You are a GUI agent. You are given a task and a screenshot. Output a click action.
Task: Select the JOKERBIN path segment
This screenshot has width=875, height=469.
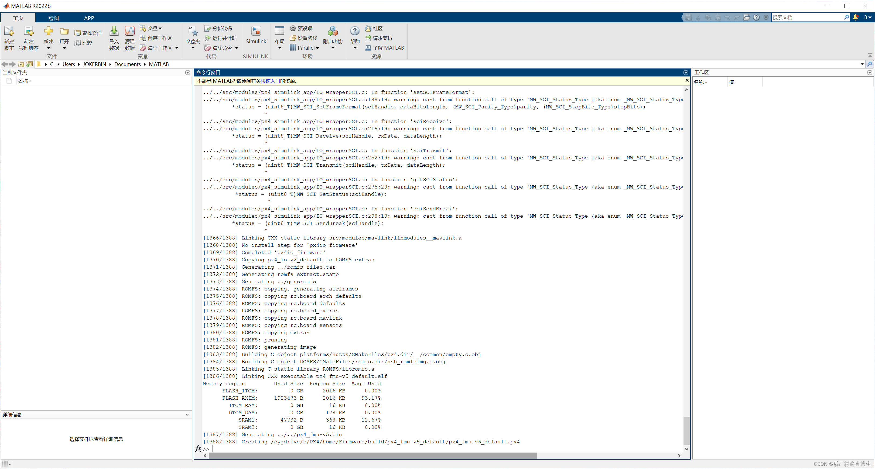tap(94, 64)
